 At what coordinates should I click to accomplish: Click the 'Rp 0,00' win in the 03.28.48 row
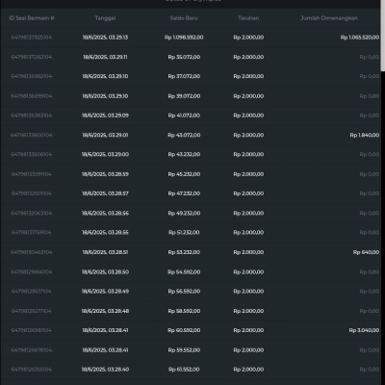point(370,311)
